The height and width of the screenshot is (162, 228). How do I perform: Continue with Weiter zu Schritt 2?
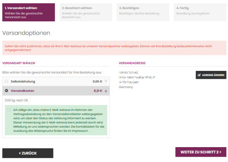[201, 152]
